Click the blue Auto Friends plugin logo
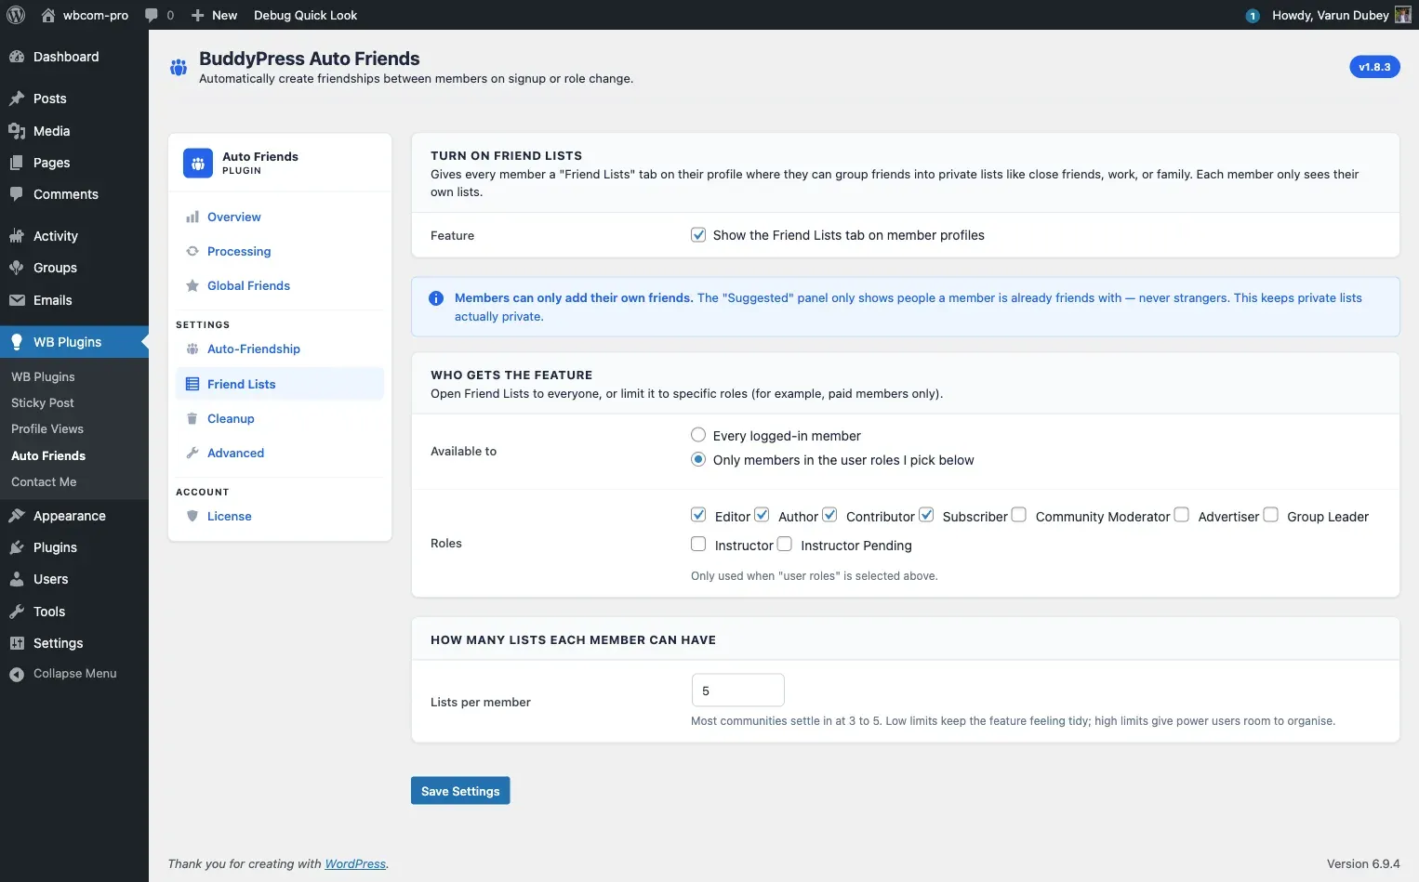This screenshot has height=882, width=1419. (x=198, y=164)
